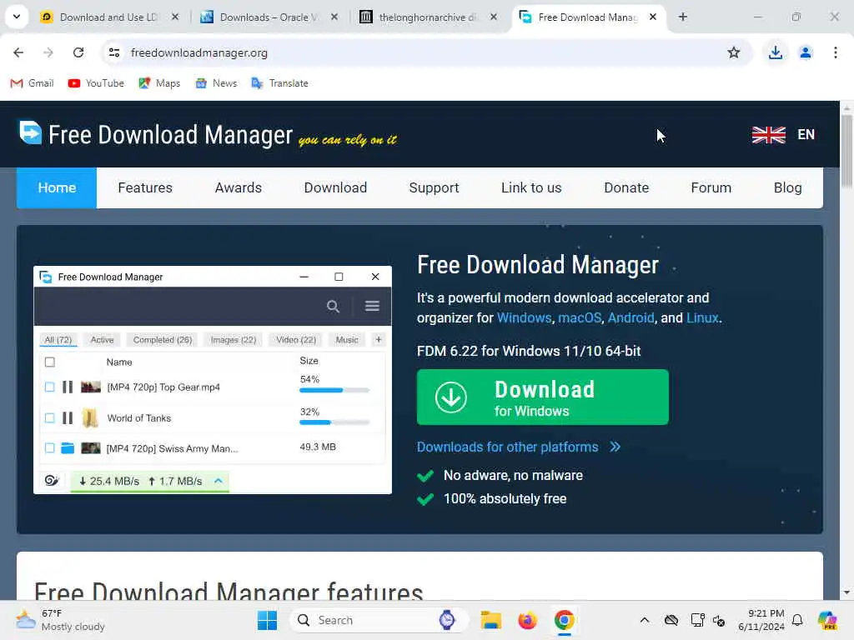Click World of Tanks 32% progress bar
Screen dimensions: 854x640
click(x=334, y=422)
